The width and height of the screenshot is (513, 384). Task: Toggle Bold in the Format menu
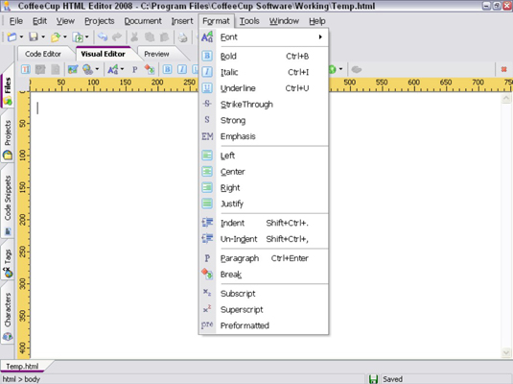coord(264,56)
